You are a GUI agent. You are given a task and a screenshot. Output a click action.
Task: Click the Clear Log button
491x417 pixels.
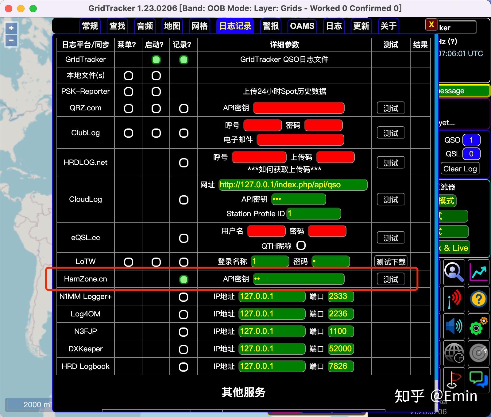pos(460,168)
